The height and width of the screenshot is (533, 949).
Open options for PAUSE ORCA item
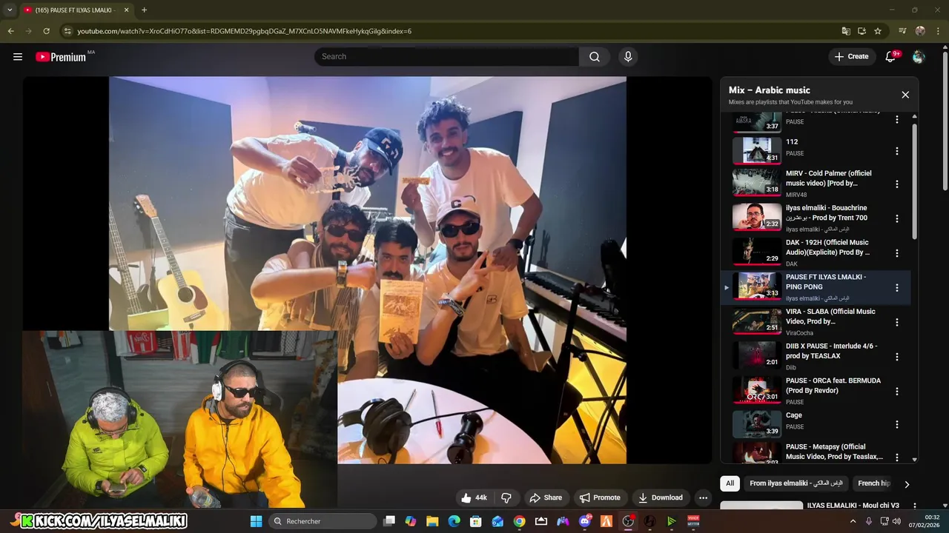[896, 391]
